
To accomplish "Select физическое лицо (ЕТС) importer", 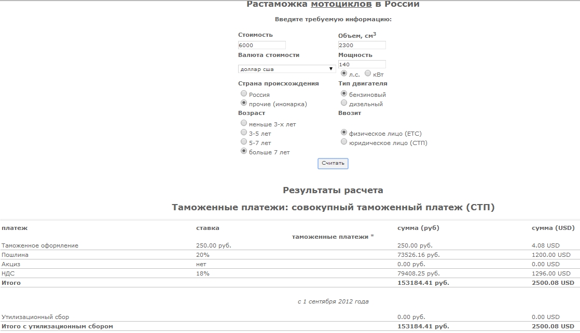I will click(x=344, y=133).
